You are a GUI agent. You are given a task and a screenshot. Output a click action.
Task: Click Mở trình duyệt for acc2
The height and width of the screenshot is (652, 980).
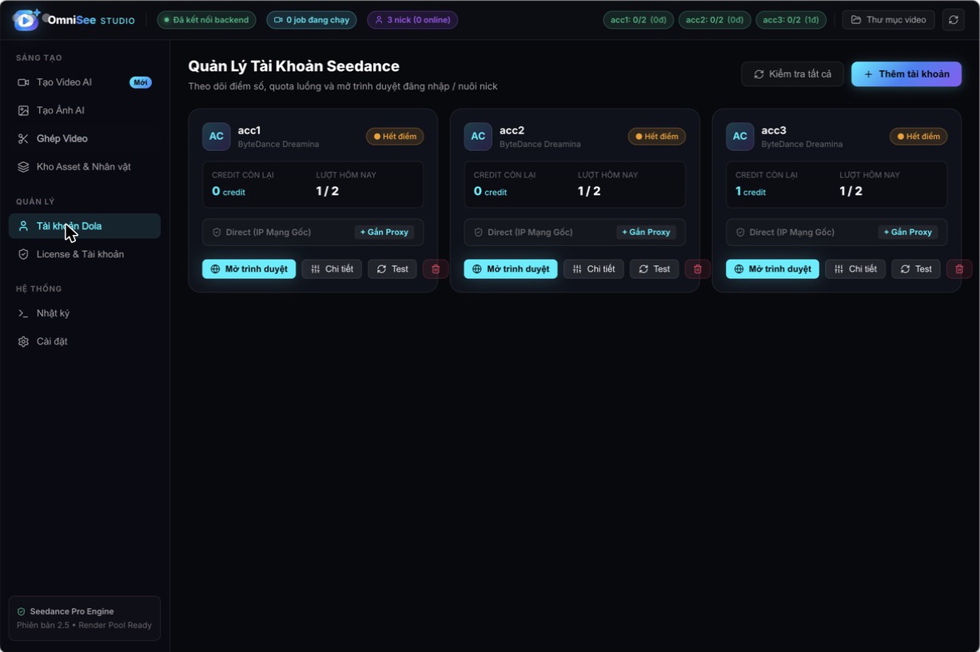point(511,269)
